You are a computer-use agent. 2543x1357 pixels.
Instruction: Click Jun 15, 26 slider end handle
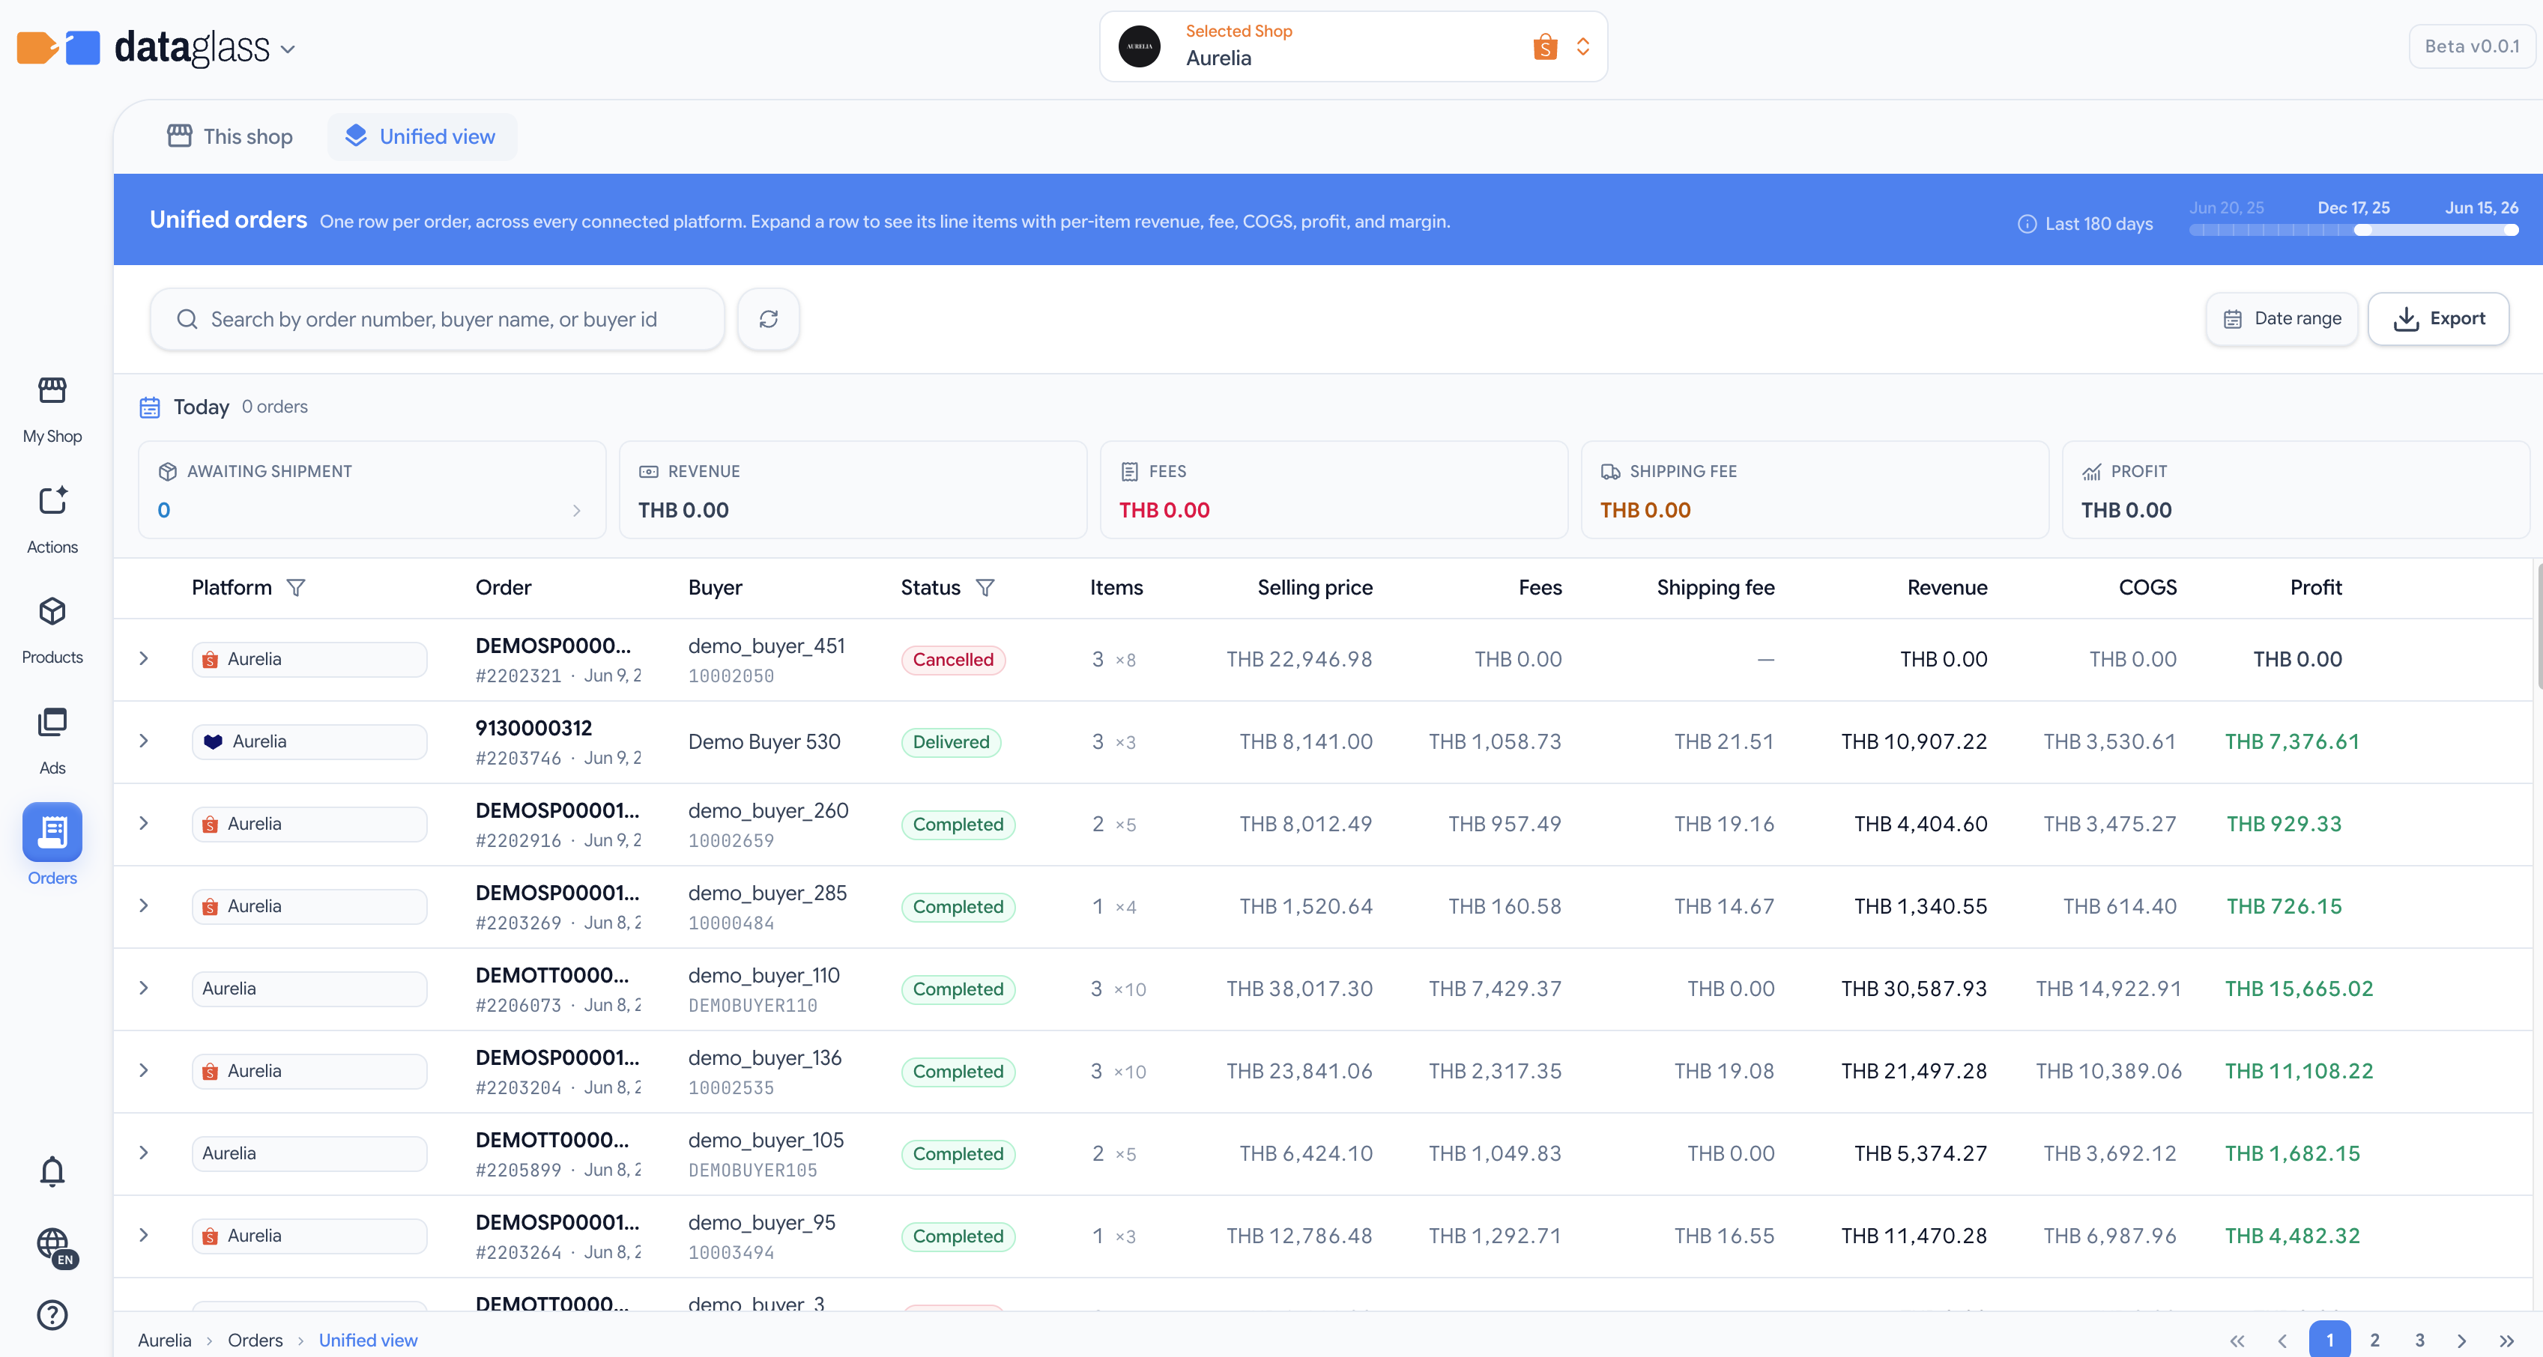click(x=2511, y=230)
